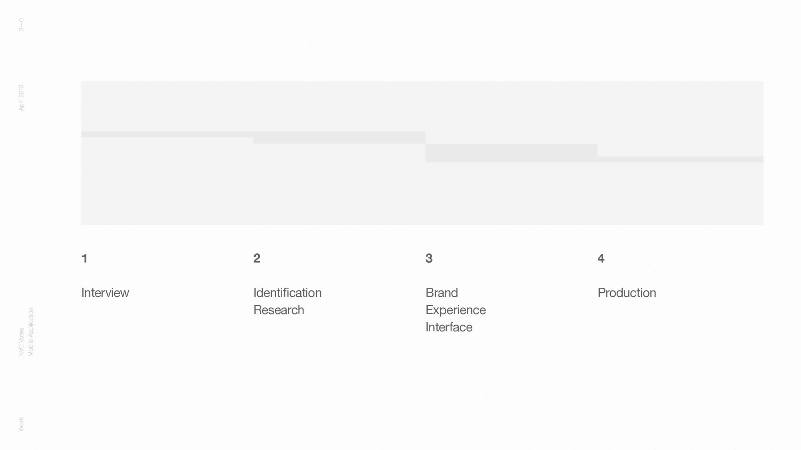Click the Production label
Viewport: 801px width, 450px height.
coord(626,293)
